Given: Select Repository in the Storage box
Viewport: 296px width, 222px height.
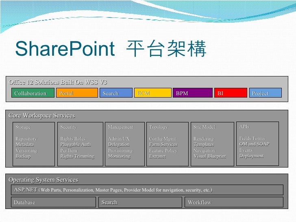Looking at the screenshot, I should [x=26, y=139].
